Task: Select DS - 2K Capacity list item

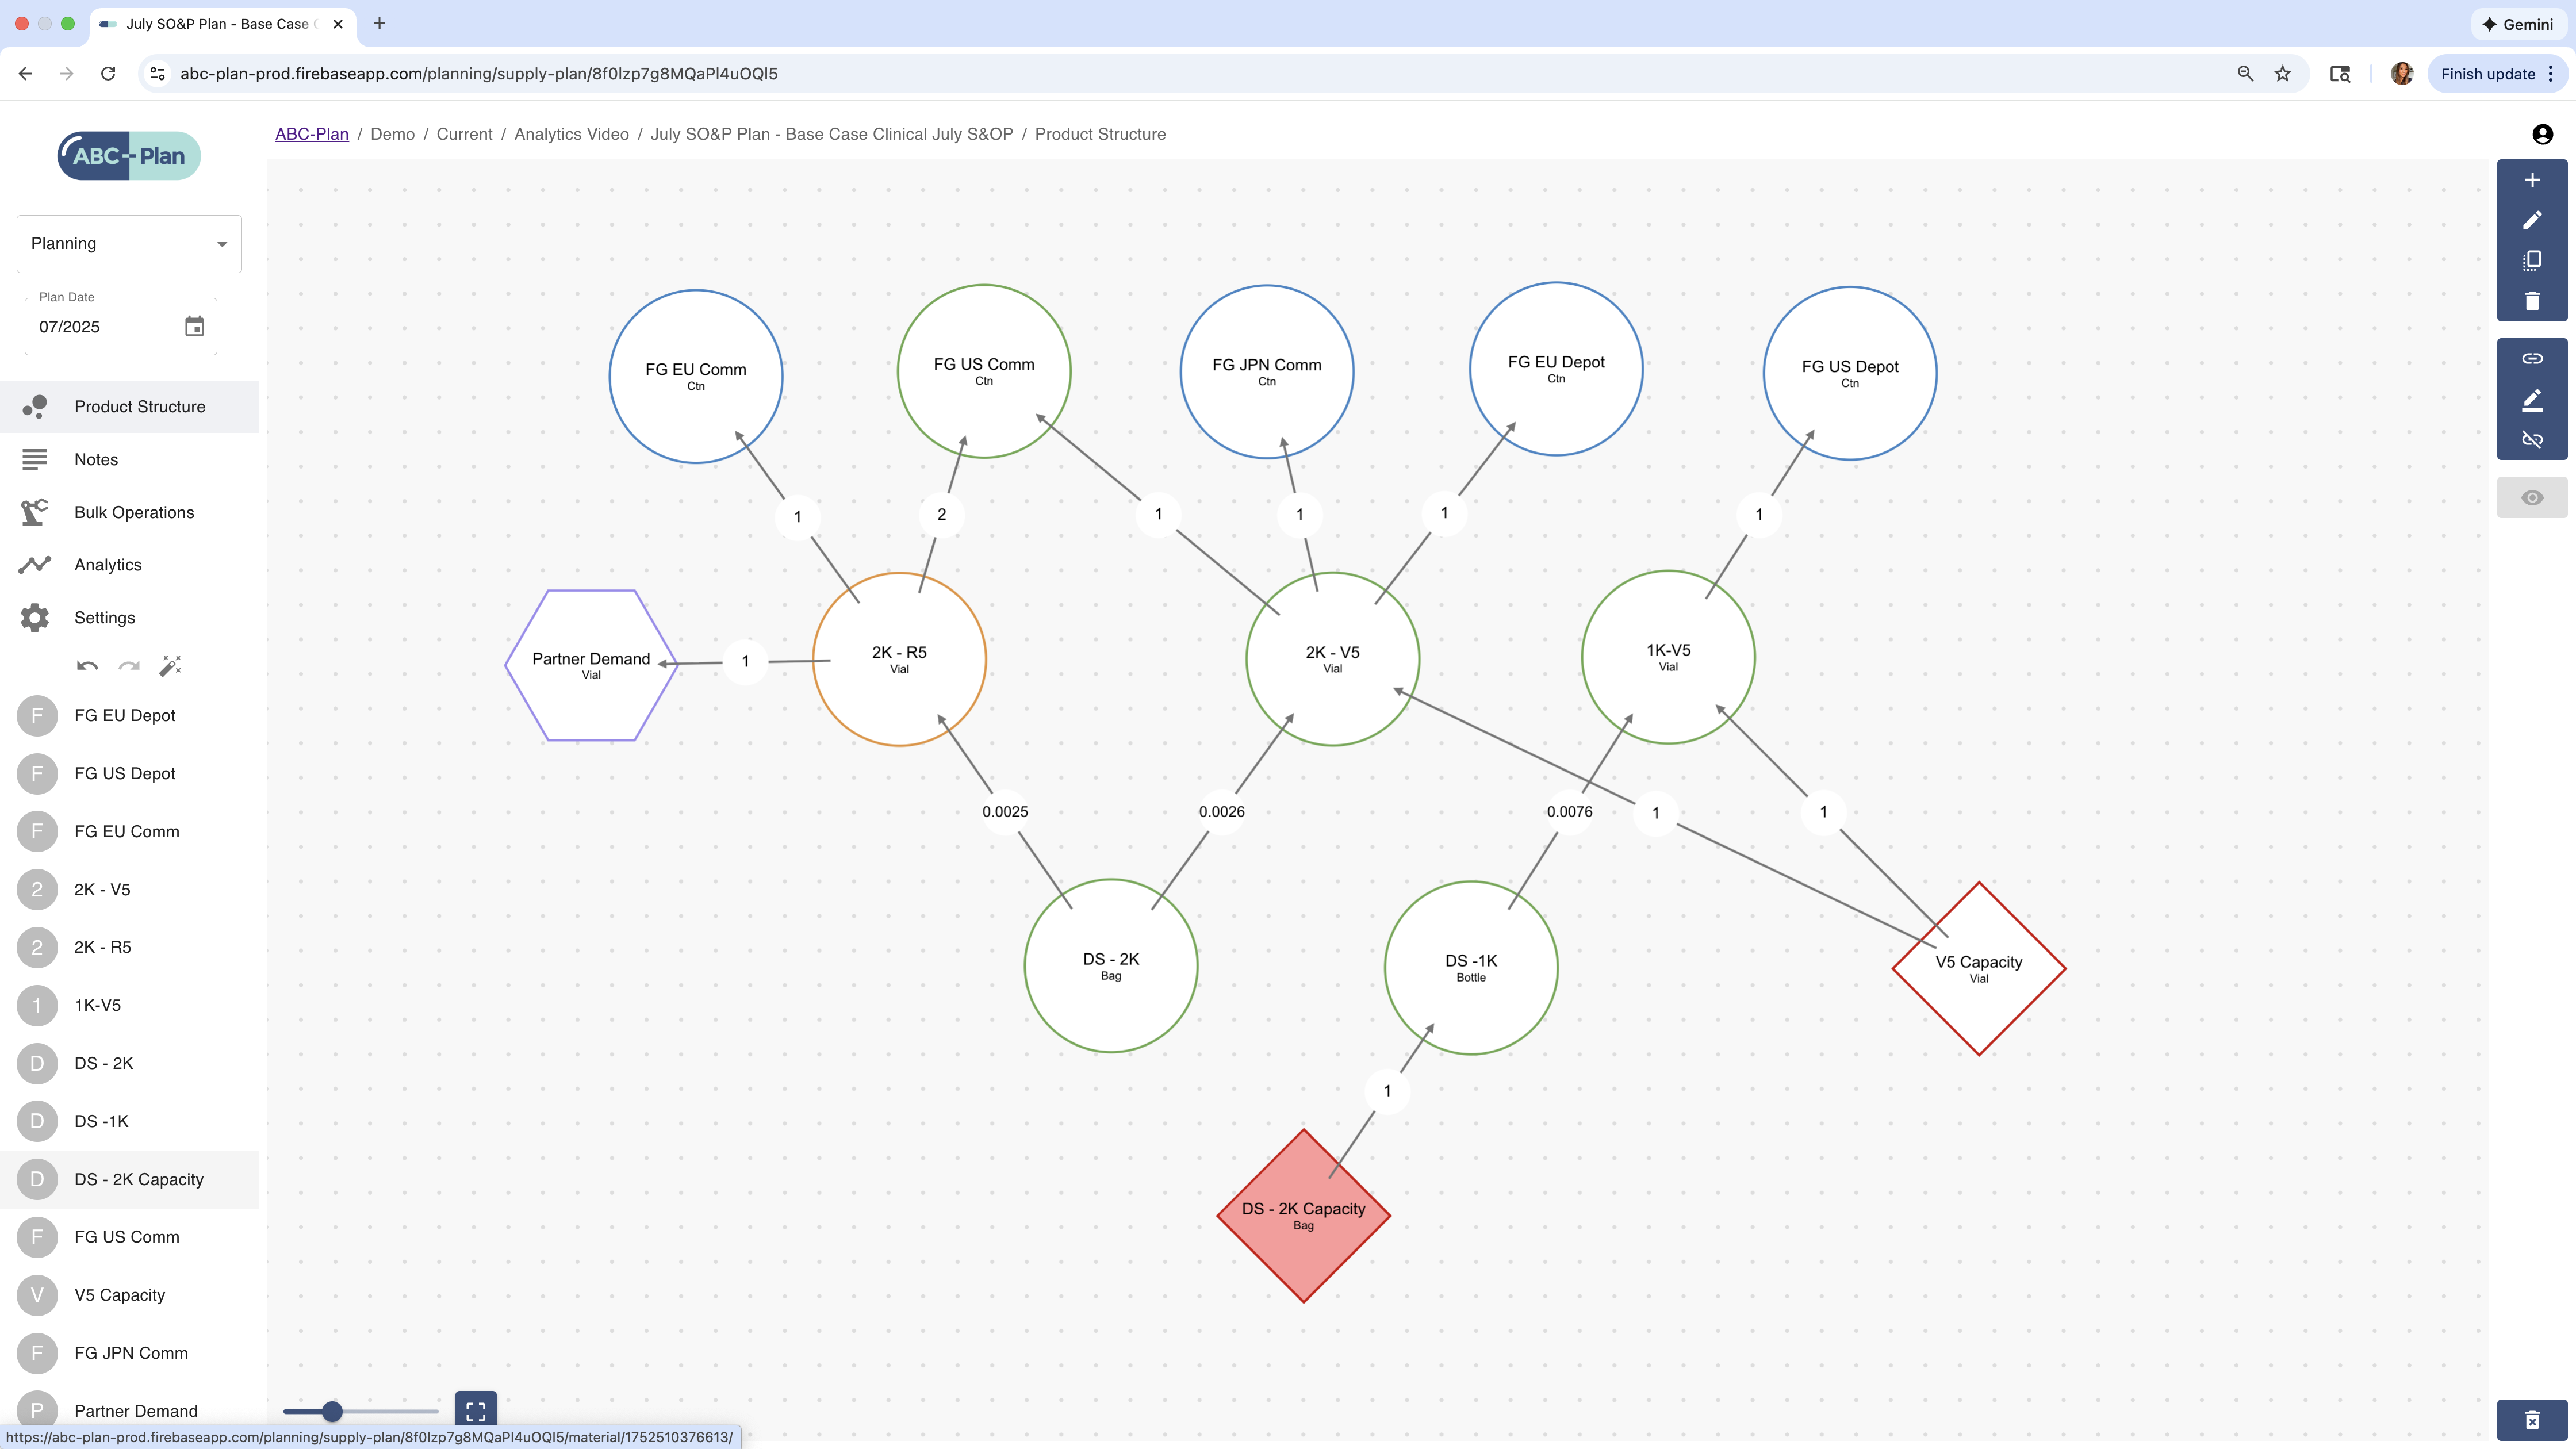Action: click(x=138, y=1179)
